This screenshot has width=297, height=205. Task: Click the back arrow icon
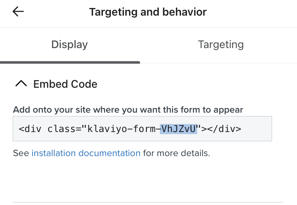tap(18, 12)
